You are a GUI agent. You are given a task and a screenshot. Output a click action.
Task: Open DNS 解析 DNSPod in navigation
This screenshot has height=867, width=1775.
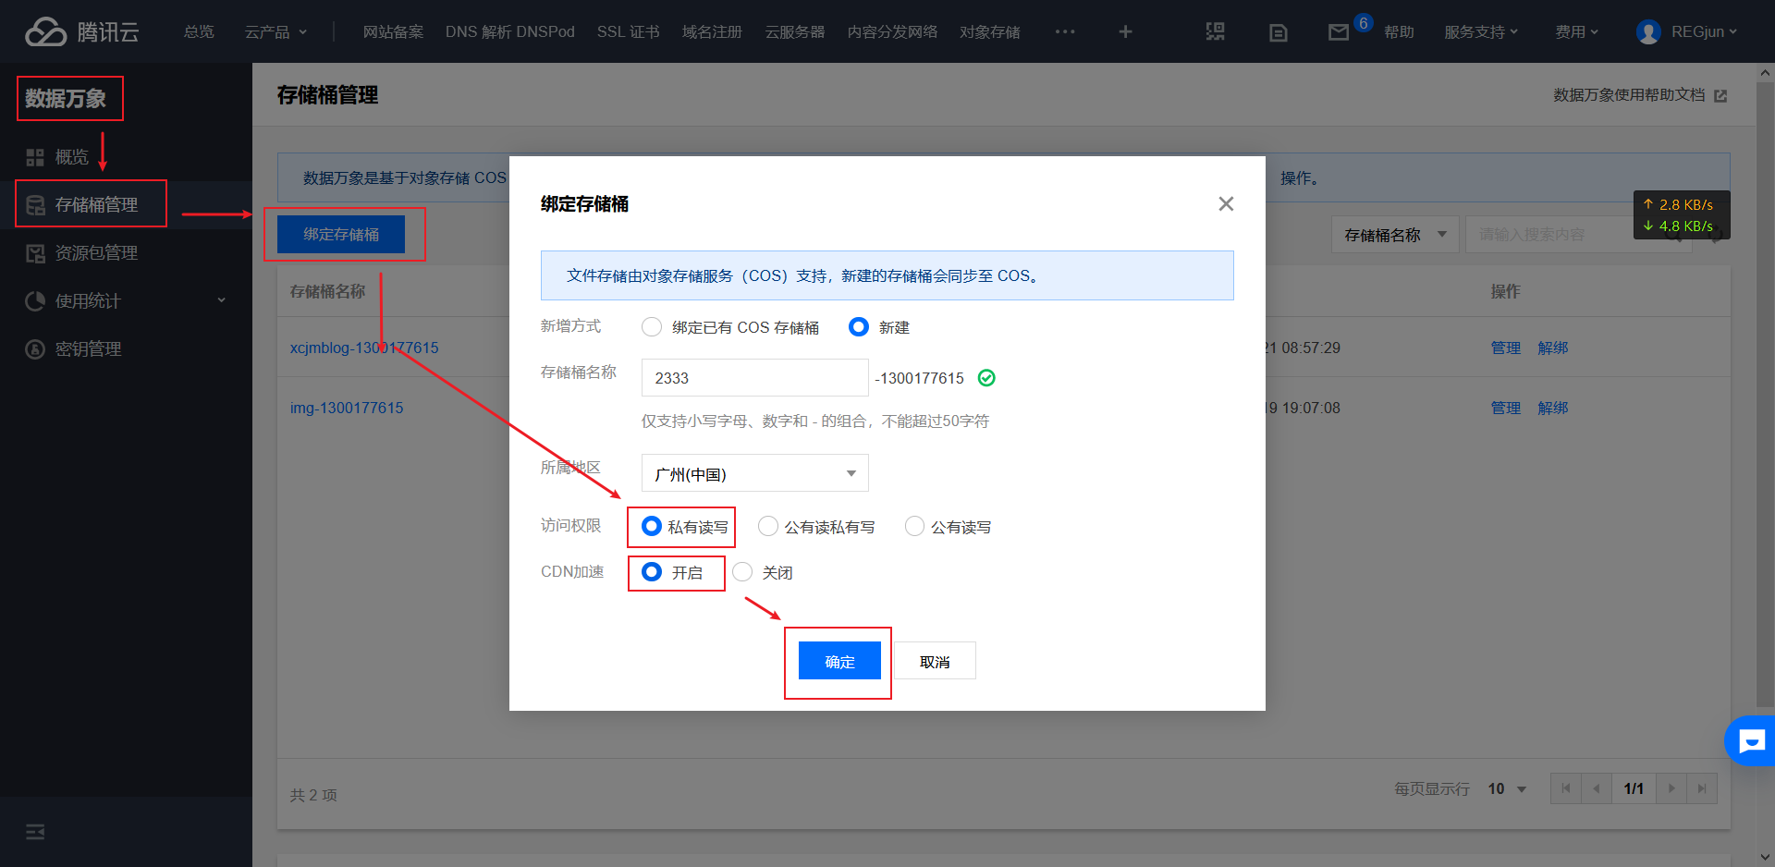pos(509,32)
